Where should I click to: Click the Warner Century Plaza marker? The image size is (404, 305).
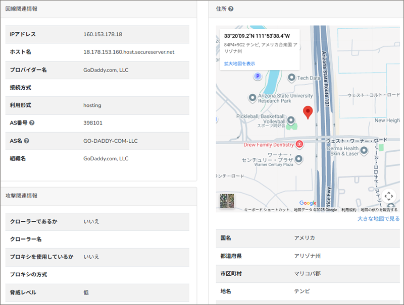[299, 159]
